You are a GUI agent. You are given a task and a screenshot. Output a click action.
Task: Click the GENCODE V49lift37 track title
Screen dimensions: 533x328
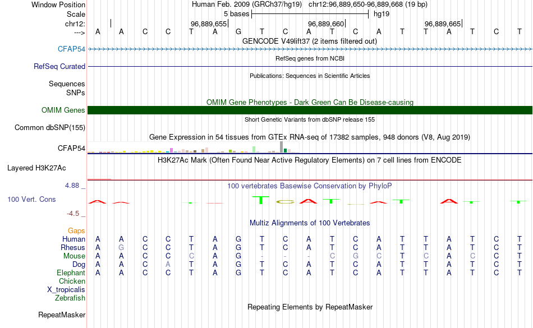tap(309, 41)
